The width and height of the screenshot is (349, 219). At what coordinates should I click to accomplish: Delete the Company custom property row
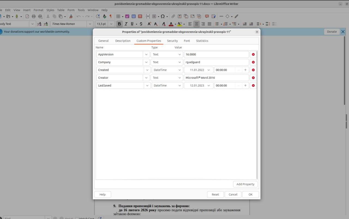253,62
